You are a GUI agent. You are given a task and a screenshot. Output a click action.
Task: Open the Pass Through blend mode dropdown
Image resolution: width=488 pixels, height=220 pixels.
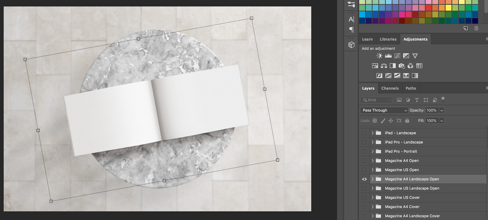pos(384,110)
